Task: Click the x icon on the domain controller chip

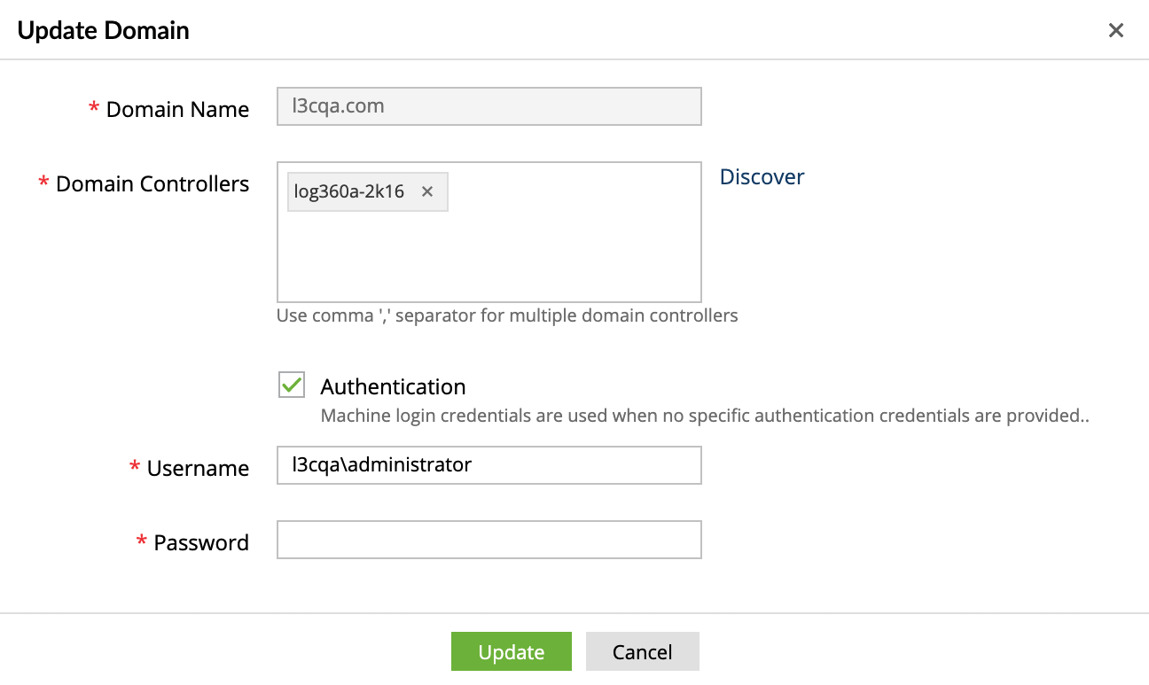Action: click(x=426, y=191)
